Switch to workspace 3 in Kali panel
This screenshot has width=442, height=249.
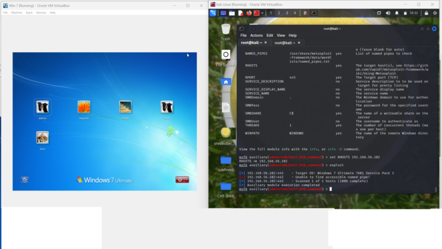287,13
